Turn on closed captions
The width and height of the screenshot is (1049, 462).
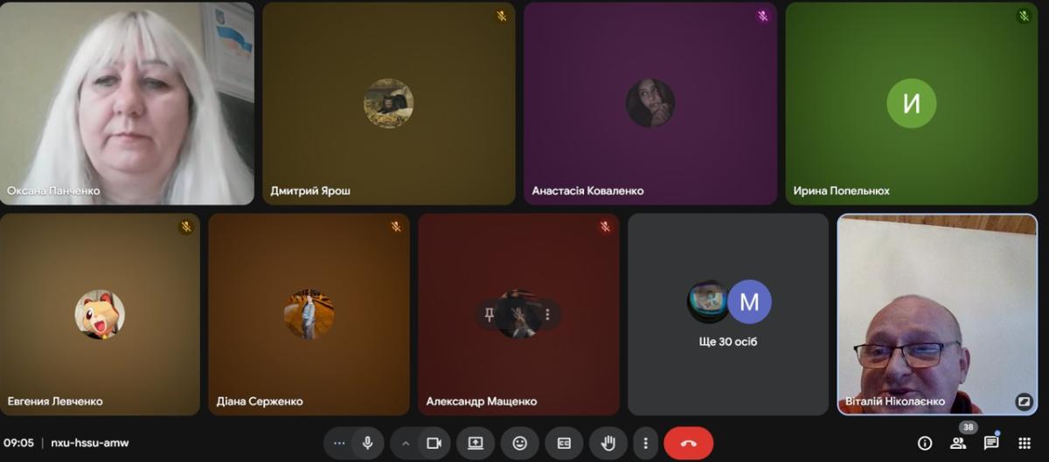click(564, 443)
